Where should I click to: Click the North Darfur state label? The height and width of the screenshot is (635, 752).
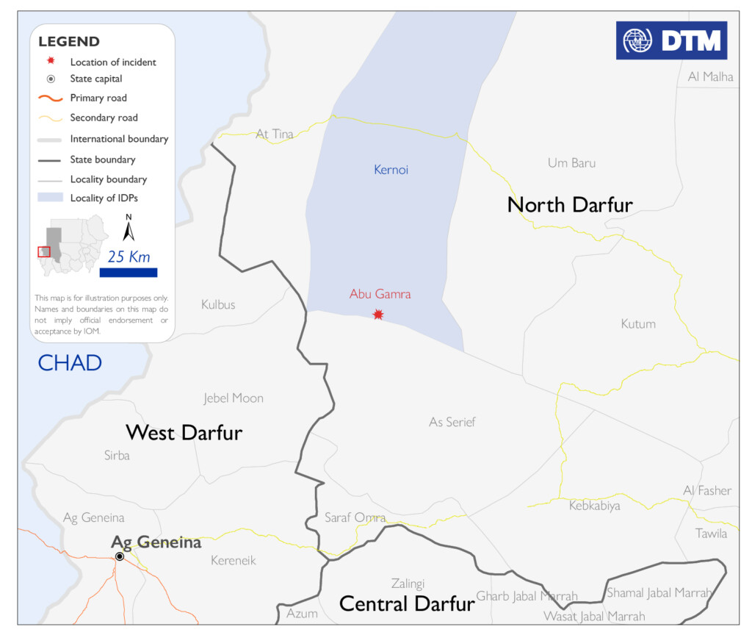(x=569, y=204)
